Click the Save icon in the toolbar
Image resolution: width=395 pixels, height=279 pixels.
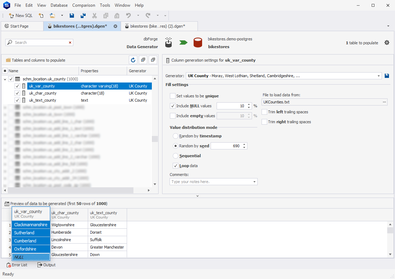[72, 16]
